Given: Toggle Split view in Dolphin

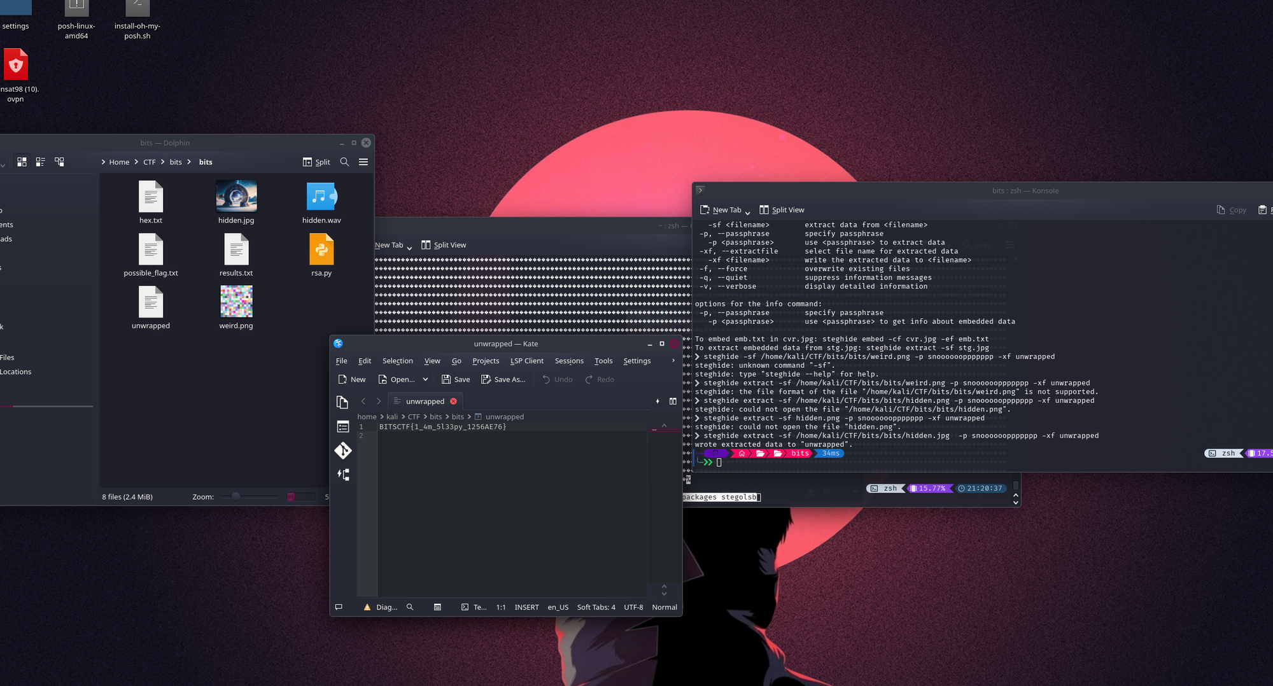Looking at the screenshot, I should [x=316, y=162].
